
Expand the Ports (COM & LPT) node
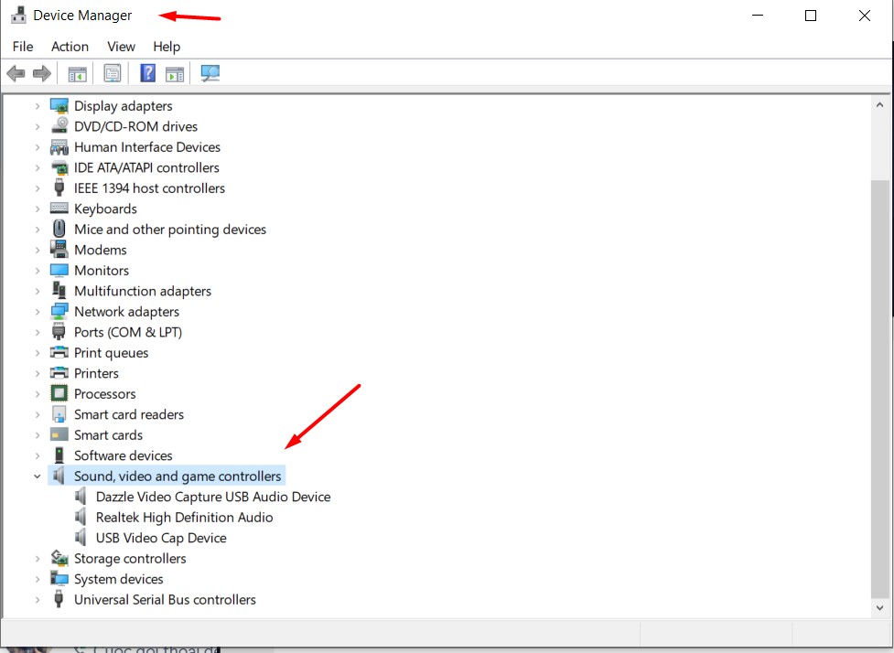[38, 332]
